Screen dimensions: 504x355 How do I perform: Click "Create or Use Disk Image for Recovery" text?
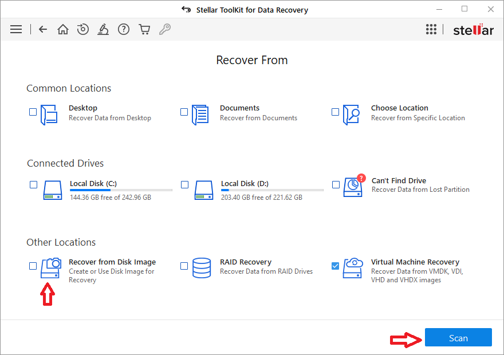pos(112,275)
